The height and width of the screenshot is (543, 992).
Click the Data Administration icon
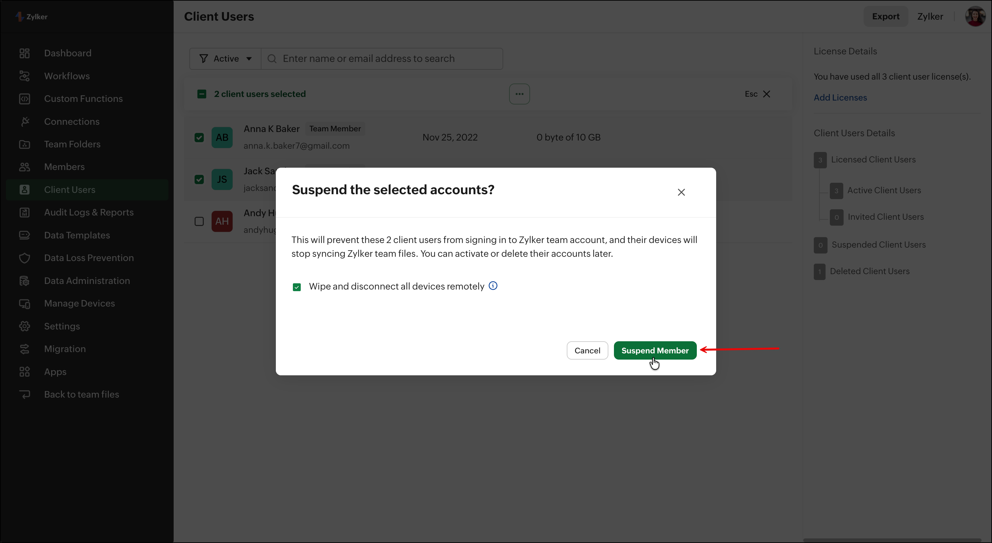click(25, 281)
